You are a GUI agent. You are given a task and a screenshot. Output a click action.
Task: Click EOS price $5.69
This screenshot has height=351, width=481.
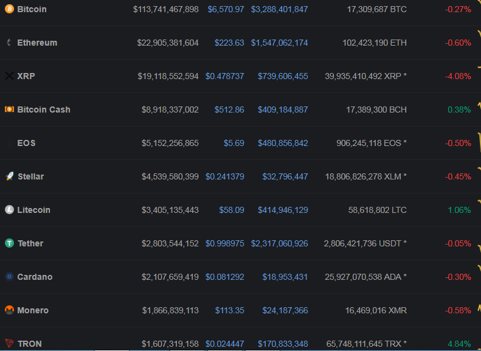point(234,143)
